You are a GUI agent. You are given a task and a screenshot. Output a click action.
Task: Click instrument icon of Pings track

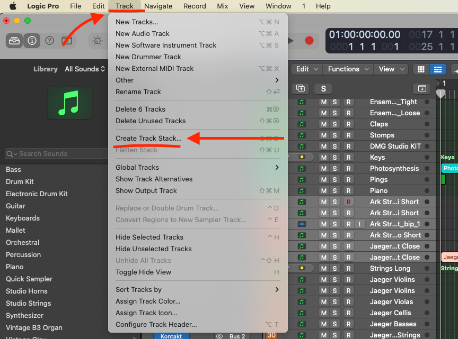[302, 180]
